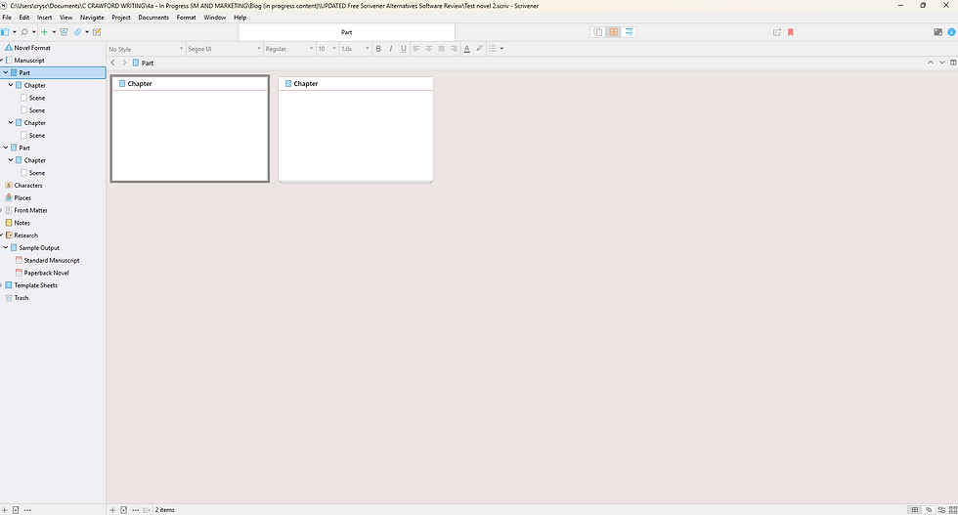Collapse the Chapter under second Part
Viewport: 958px width, 515px height.
(x=11, y=160)
